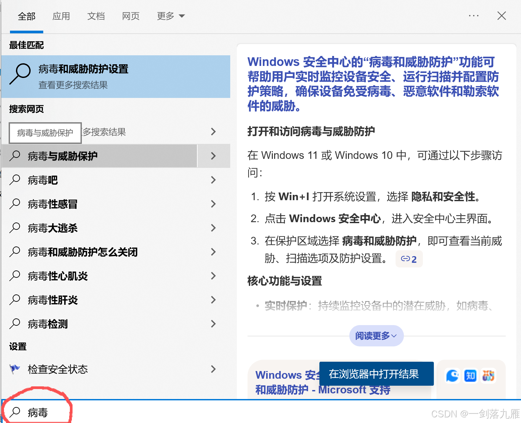
Task: Click flag icon beside 检查安全状态
Action: coord(15,369)
